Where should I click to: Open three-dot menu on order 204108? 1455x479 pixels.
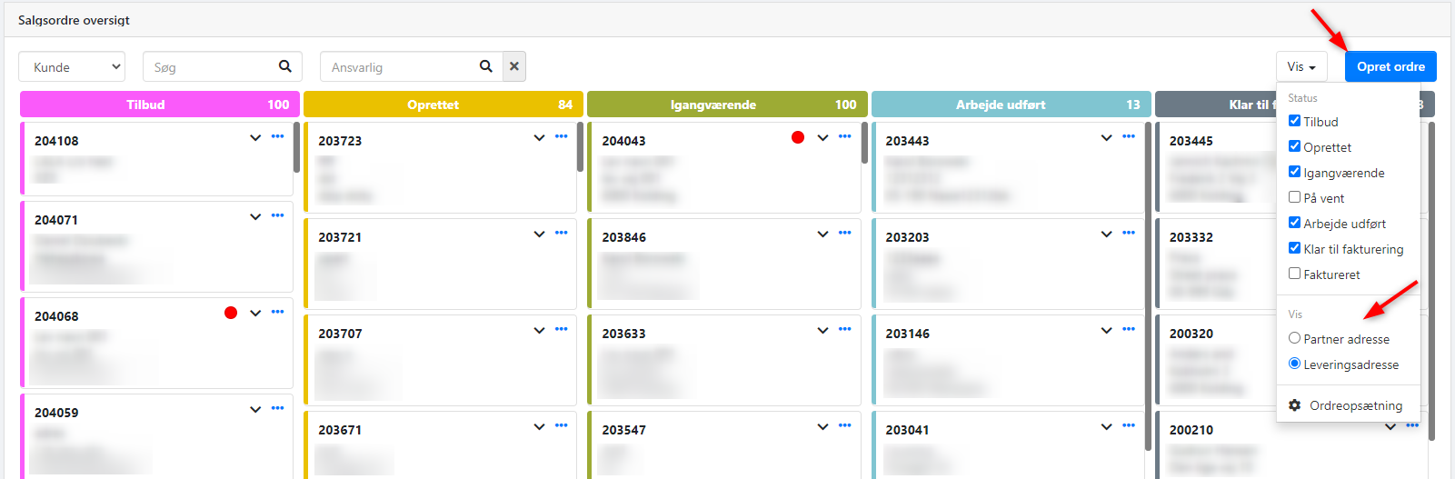pyautogui.click(x=277, y=136)
